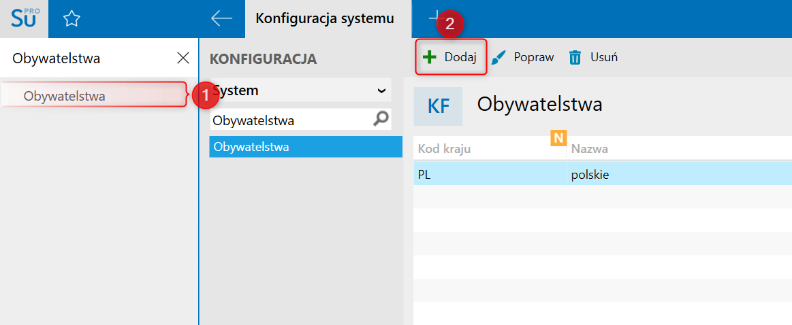The width and height of the screenshot is (792, 325).
Task: Switch to the Konfiguracja systemu tab
Action: coord(325,18)
